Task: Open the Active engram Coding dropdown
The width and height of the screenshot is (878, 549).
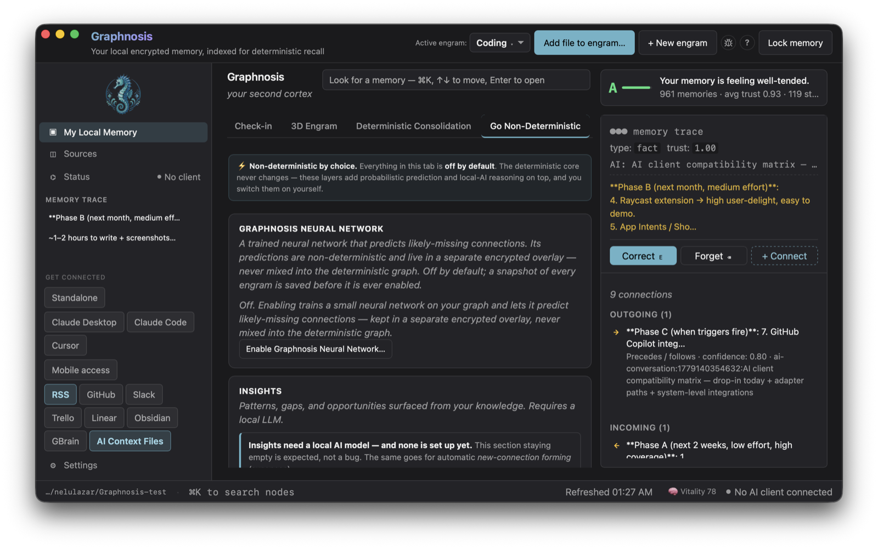Action: pos(500,43)
